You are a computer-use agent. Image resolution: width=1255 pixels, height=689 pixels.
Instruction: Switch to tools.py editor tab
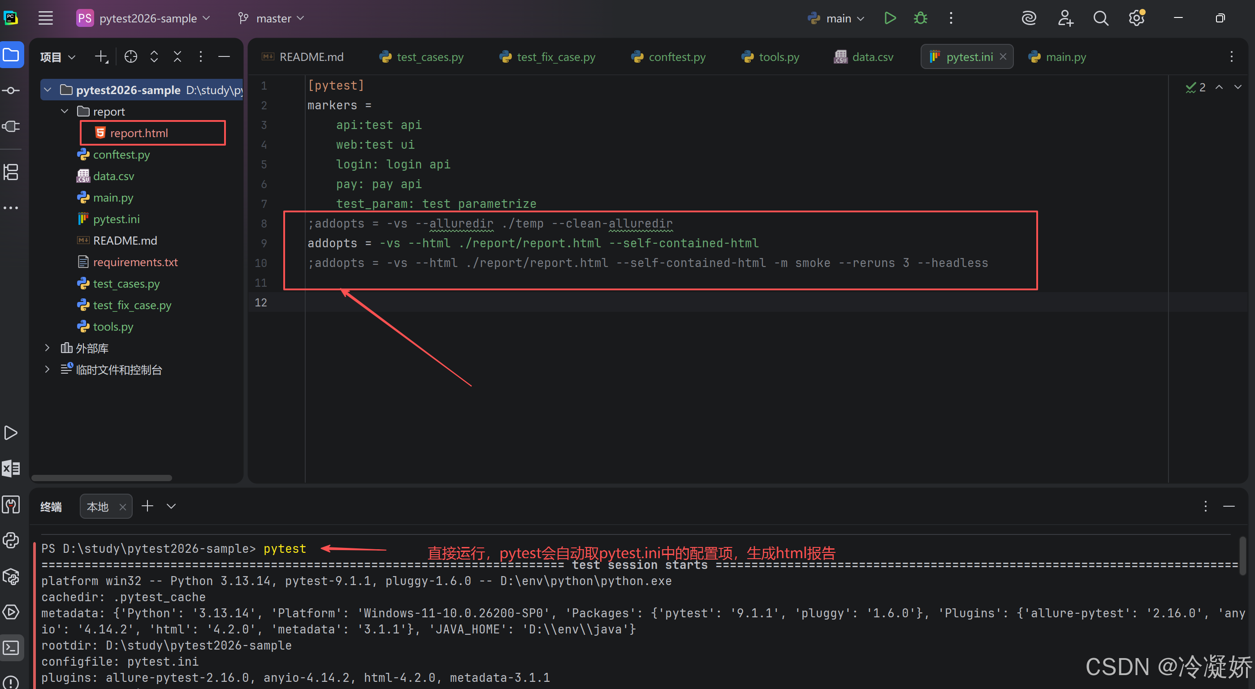click(x=771, y=57)
